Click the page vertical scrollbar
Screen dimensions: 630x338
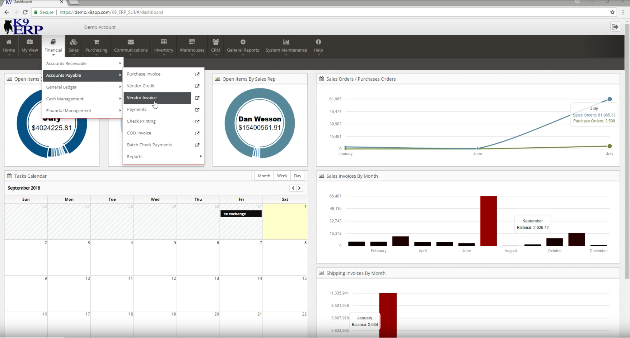[x=627, y=151]
